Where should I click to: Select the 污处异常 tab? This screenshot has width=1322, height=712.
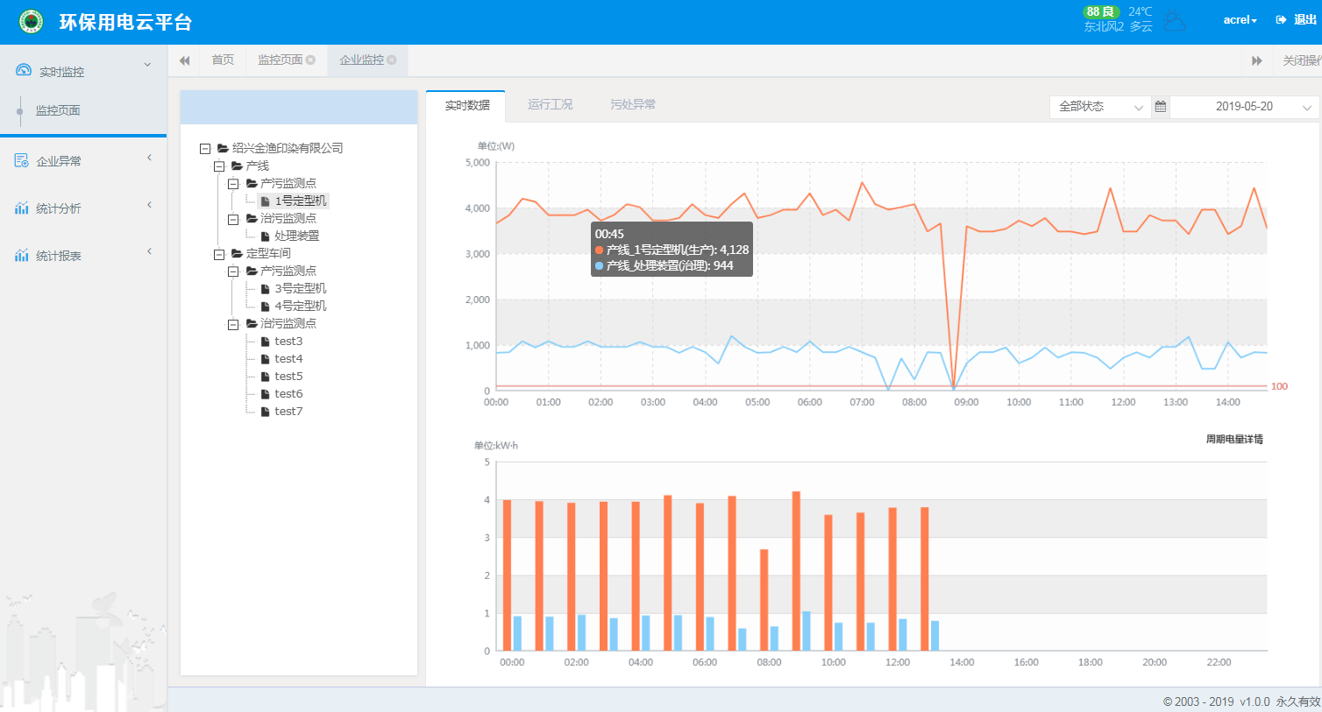[x=633, y=104]
